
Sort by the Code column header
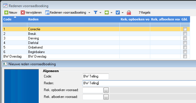point(15,19)
